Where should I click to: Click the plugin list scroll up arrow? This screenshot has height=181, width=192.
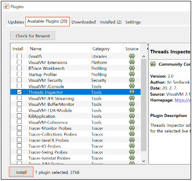tap(144, 56)
